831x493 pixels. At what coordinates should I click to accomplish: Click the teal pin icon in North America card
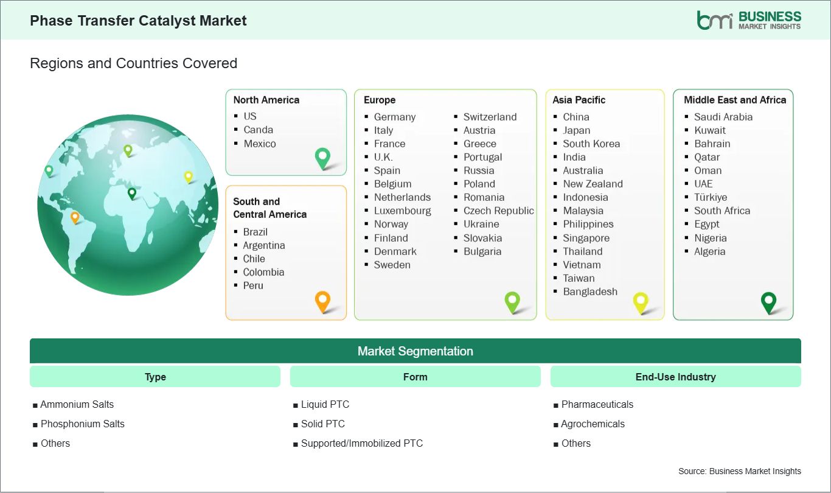coord(322,158)
